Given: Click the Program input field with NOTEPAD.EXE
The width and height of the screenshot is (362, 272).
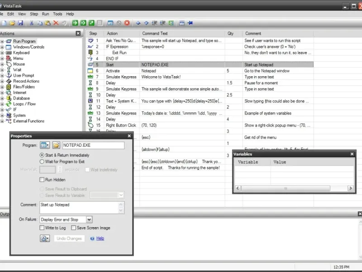Looking at the screenshot, I should click(x=93, y=145).
